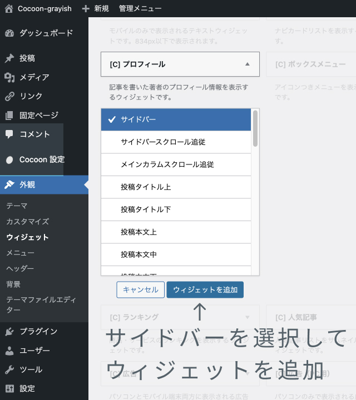
Task: Select 投稿本文中 in the list
Action: click(176, 254)
